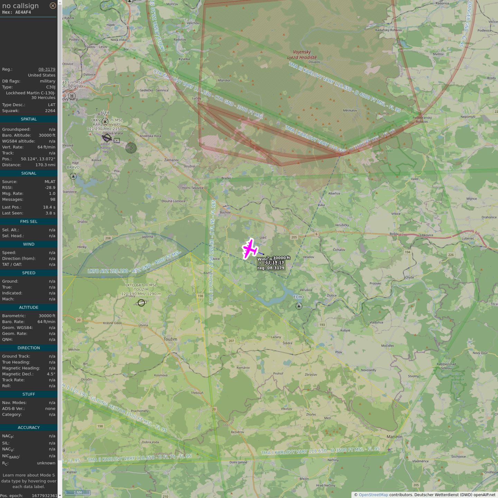The height and width of the screenshot is (498, 498).
Task: Close the selected aircraft info panel
Action: (53, 6)
